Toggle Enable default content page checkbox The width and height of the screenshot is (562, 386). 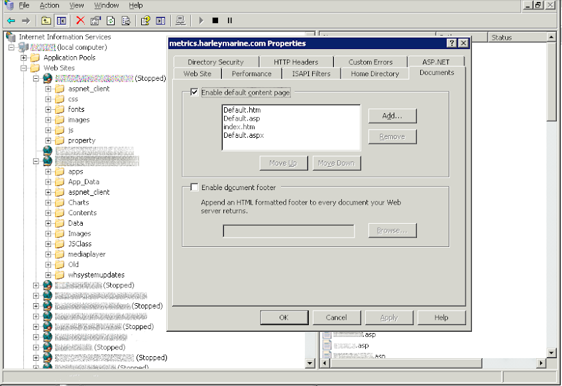pos(194,93)
